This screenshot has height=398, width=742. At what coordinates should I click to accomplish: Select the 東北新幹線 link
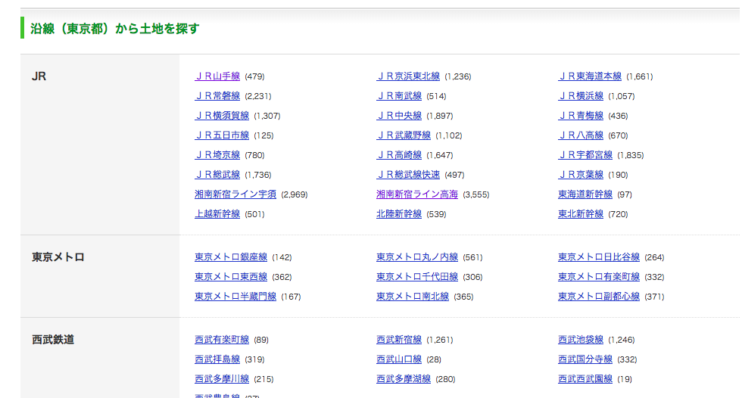(581, 214)
